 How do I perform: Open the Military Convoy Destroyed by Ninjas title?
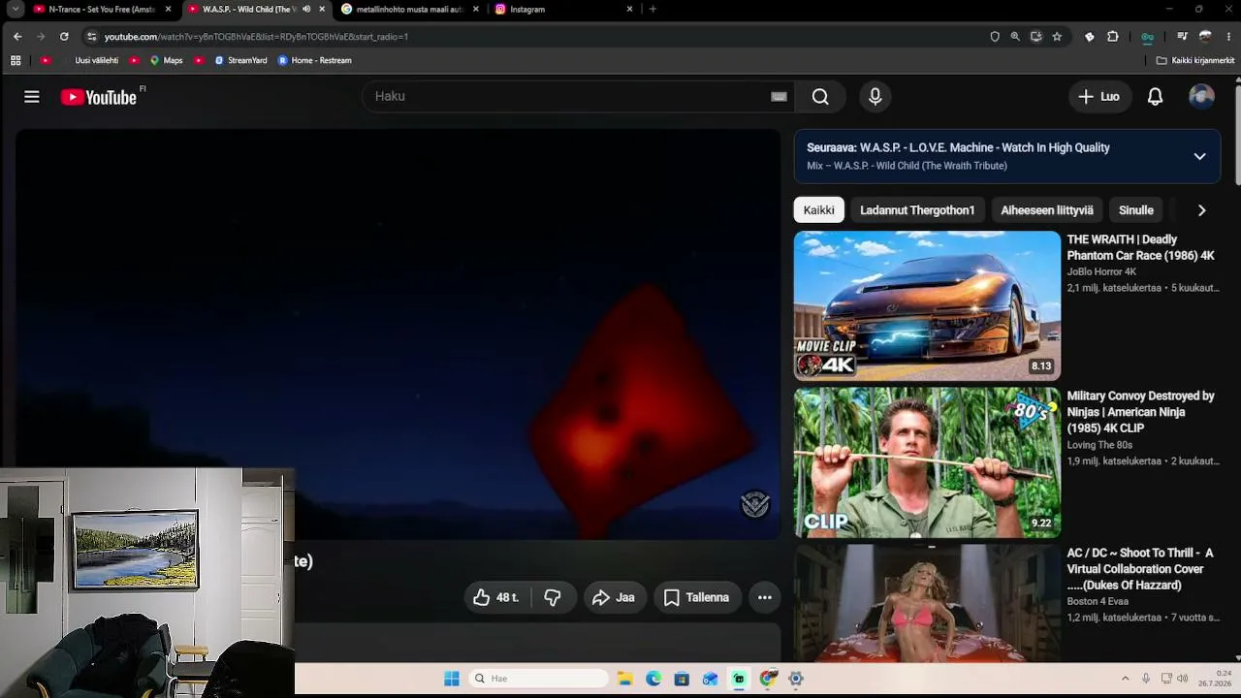pyautogui.click(x=1141, y=412)
